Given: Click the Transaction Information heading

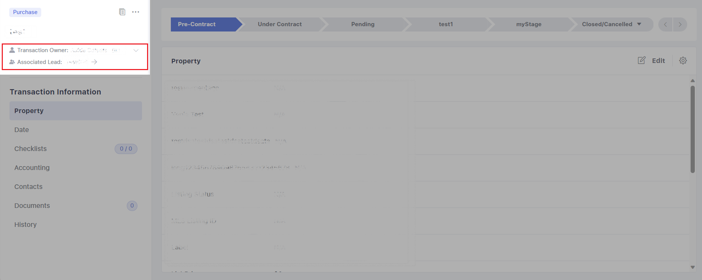Looking at the screenshot, I should (55, 92).
